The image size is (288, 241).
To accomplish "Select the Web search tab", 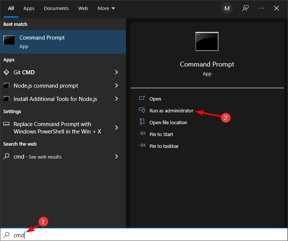I will pos(83,8).
